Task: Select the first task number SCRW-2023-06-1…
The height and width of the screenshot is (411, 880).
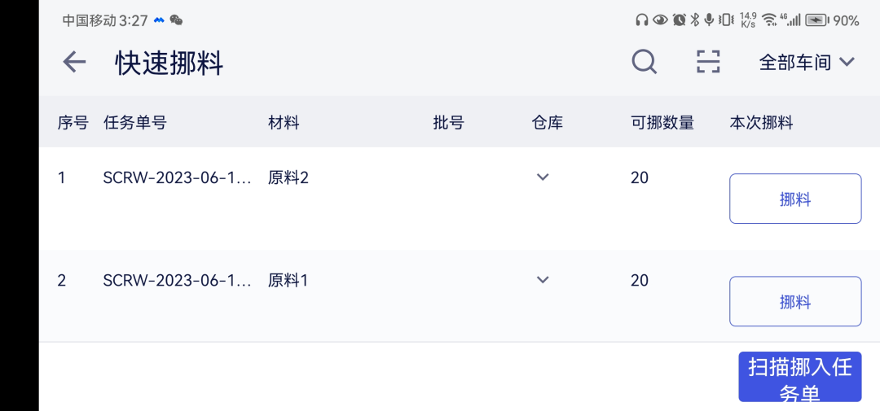Action: (177, 177)
